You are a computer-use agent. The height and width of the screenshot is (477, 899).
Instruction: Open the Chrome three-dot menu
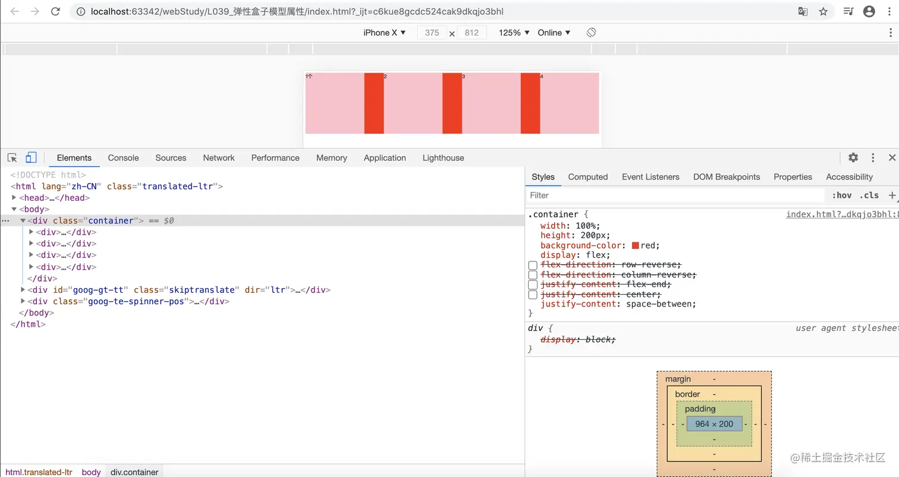889,11
